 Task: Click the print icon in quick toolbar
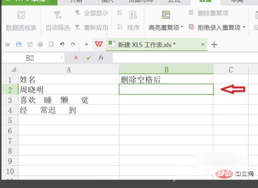tap(40, 44)
